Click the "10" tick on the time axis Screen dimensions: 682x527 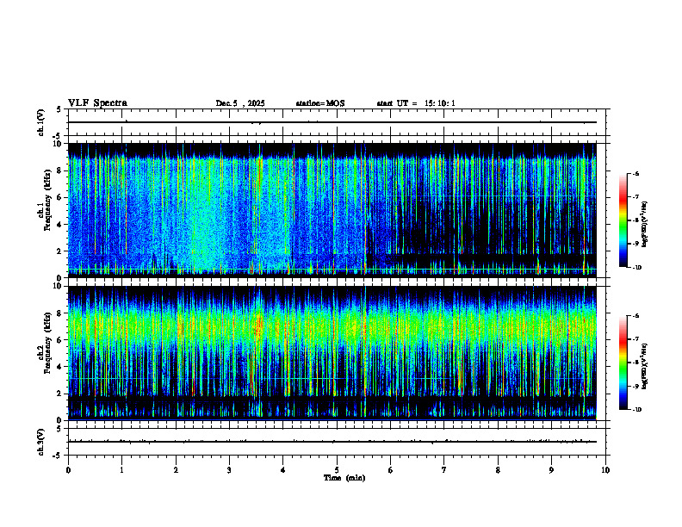coord(605,470)
